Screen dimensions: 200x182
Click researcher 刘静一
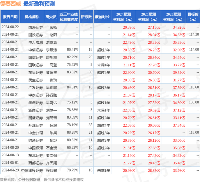pos(51,110)
